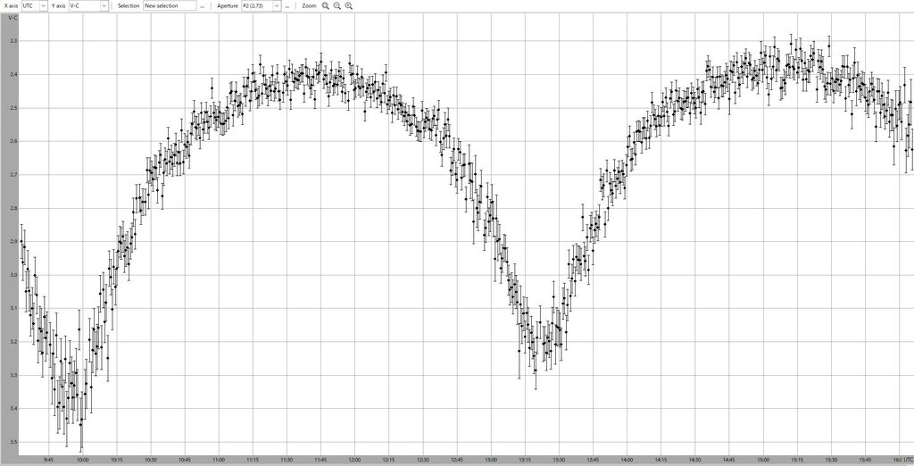This screenshot has height=466, width=914.
Task: Click the 2.6 y-axis tick label
Action: (13, 141)
